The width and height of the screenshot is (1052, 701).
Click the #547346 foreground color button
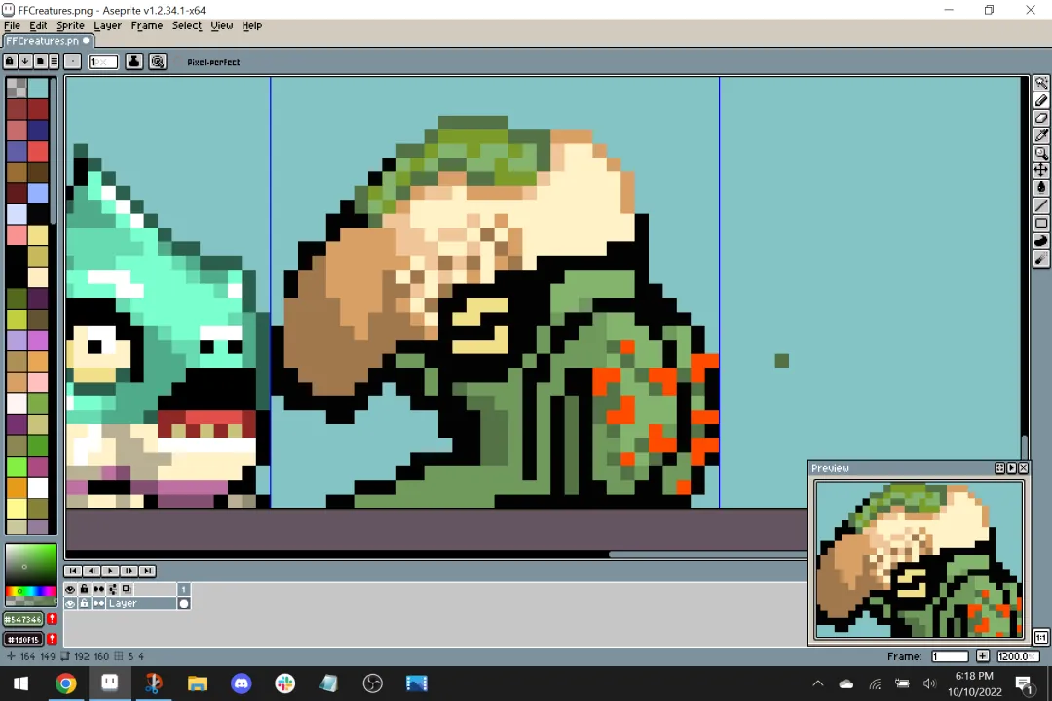click(x=23, y=619)
